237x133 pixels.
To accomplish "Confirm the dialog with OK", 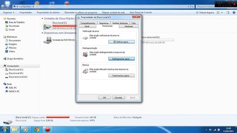I will [104, 98].
